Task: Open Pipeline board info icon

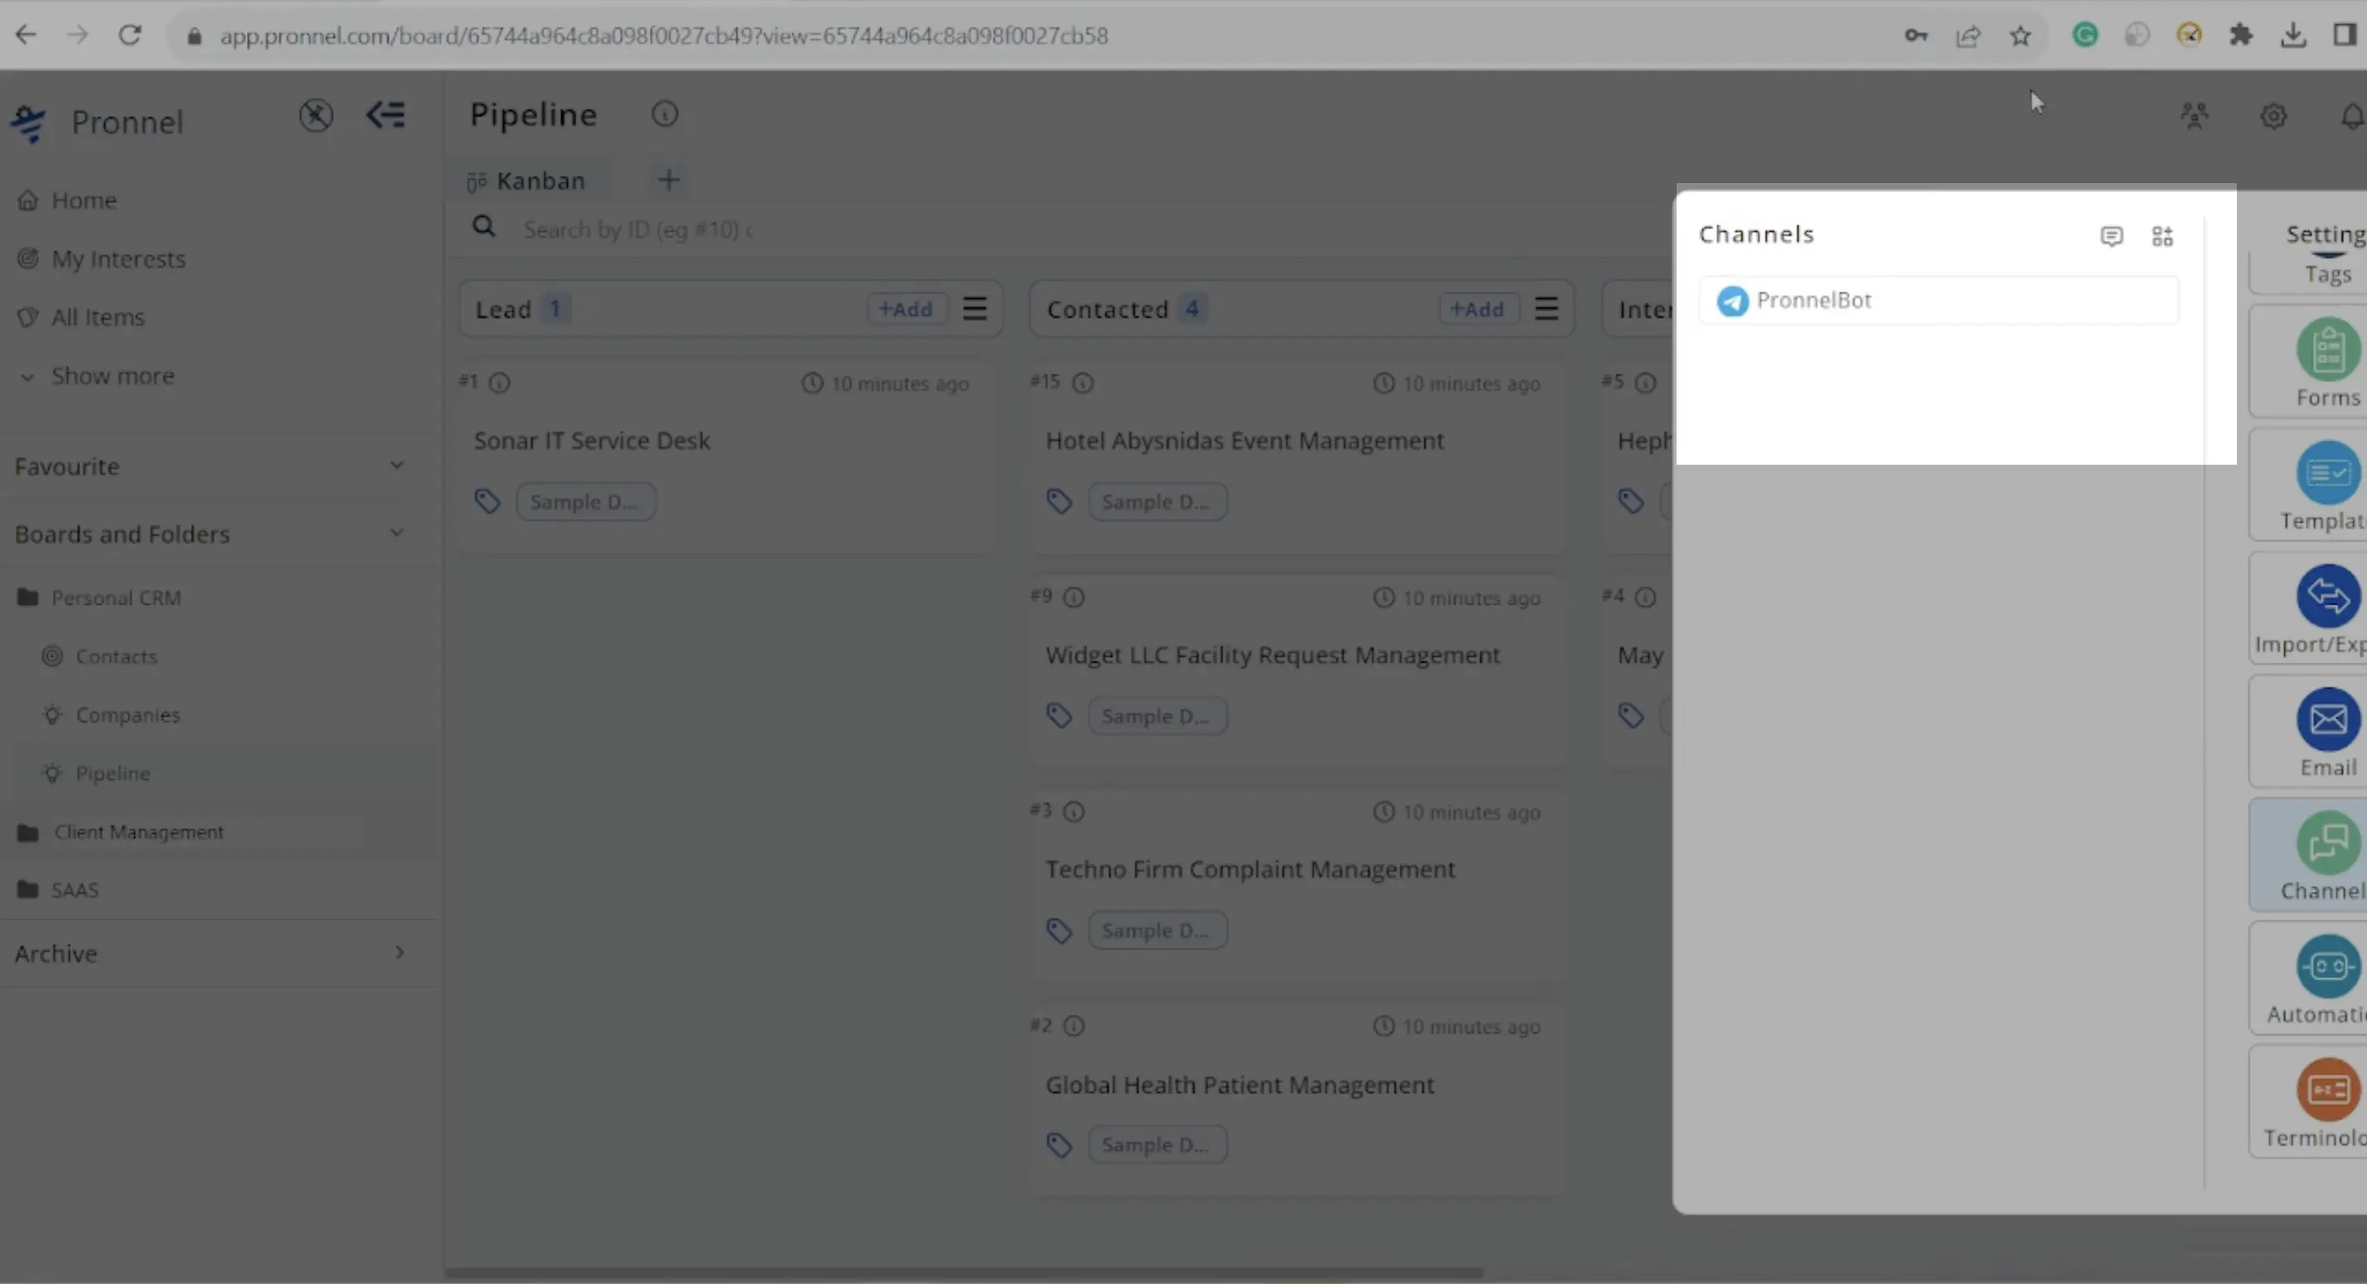Action: (x=665, y=113)
